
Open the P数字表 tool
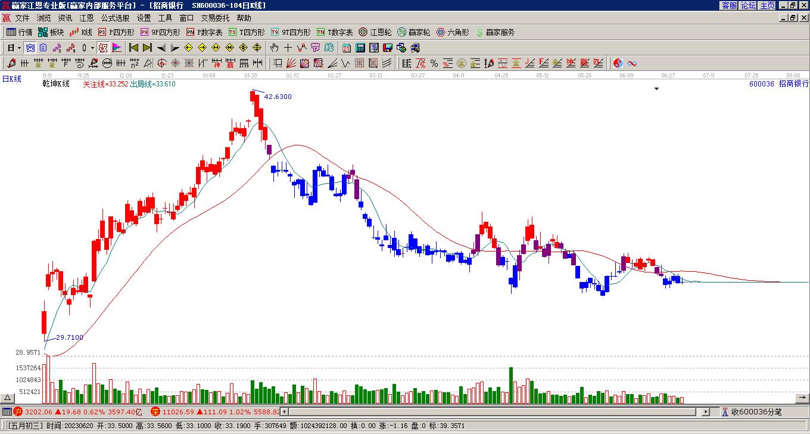click(x=204, y=32)
